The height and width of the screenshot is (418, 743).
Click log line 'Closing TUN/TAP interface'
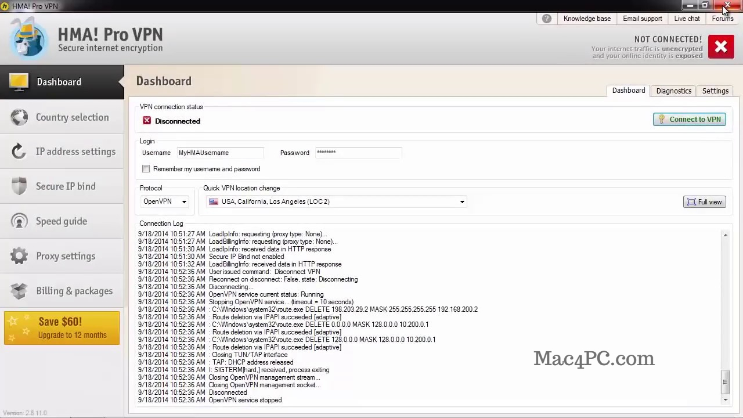point(212,355)
